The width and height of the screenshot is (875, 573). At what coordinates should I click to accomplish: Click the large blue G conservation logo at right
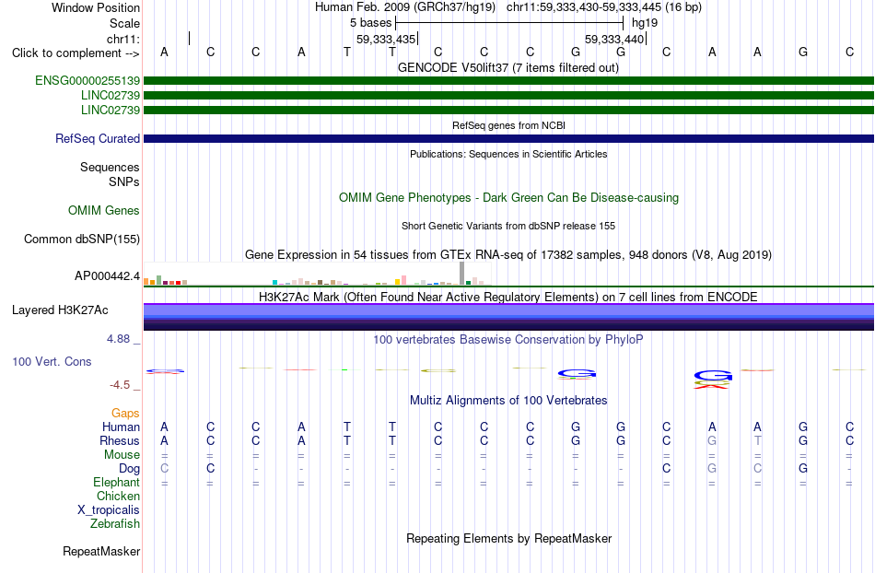(713, 376)
